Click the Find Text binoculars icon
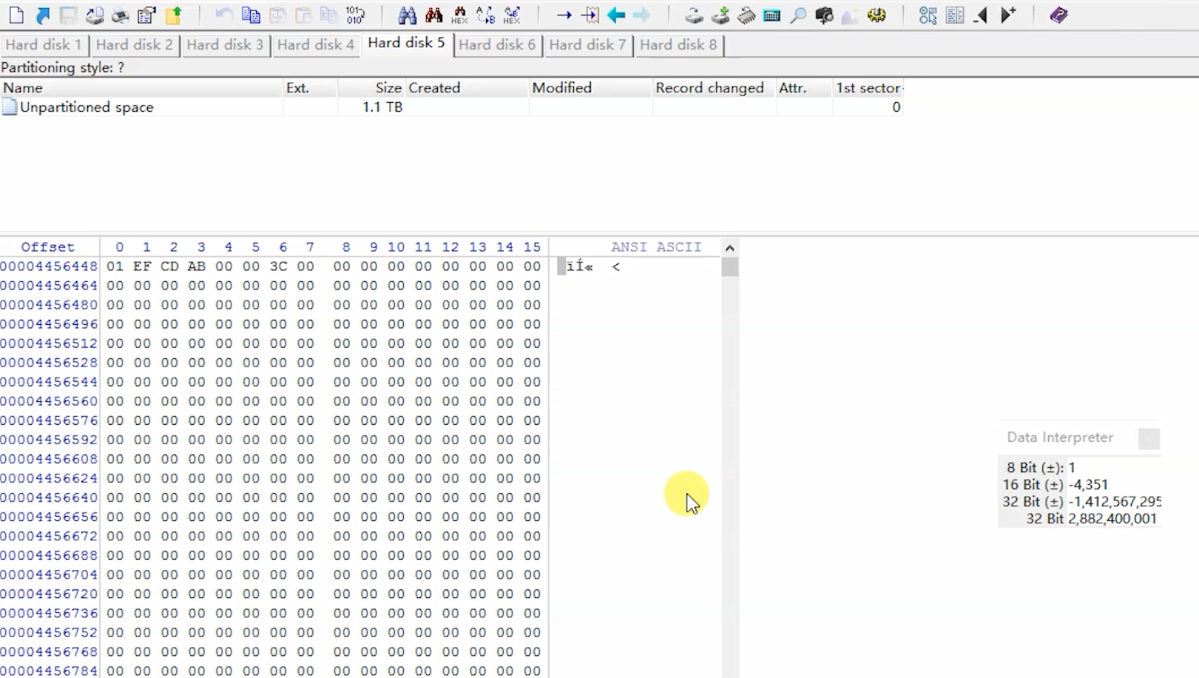This screenshot has height=678, width=1199. 407,15
